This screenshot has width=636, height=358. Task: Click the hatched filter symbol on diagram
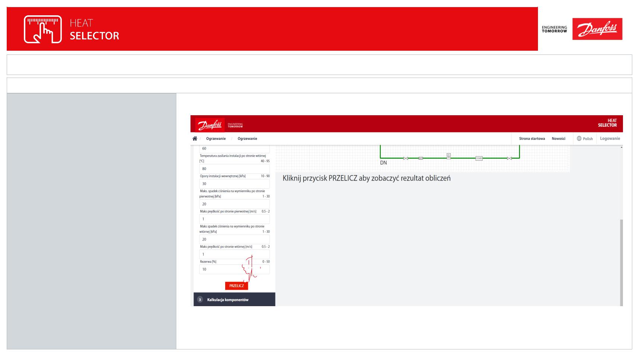421,158
